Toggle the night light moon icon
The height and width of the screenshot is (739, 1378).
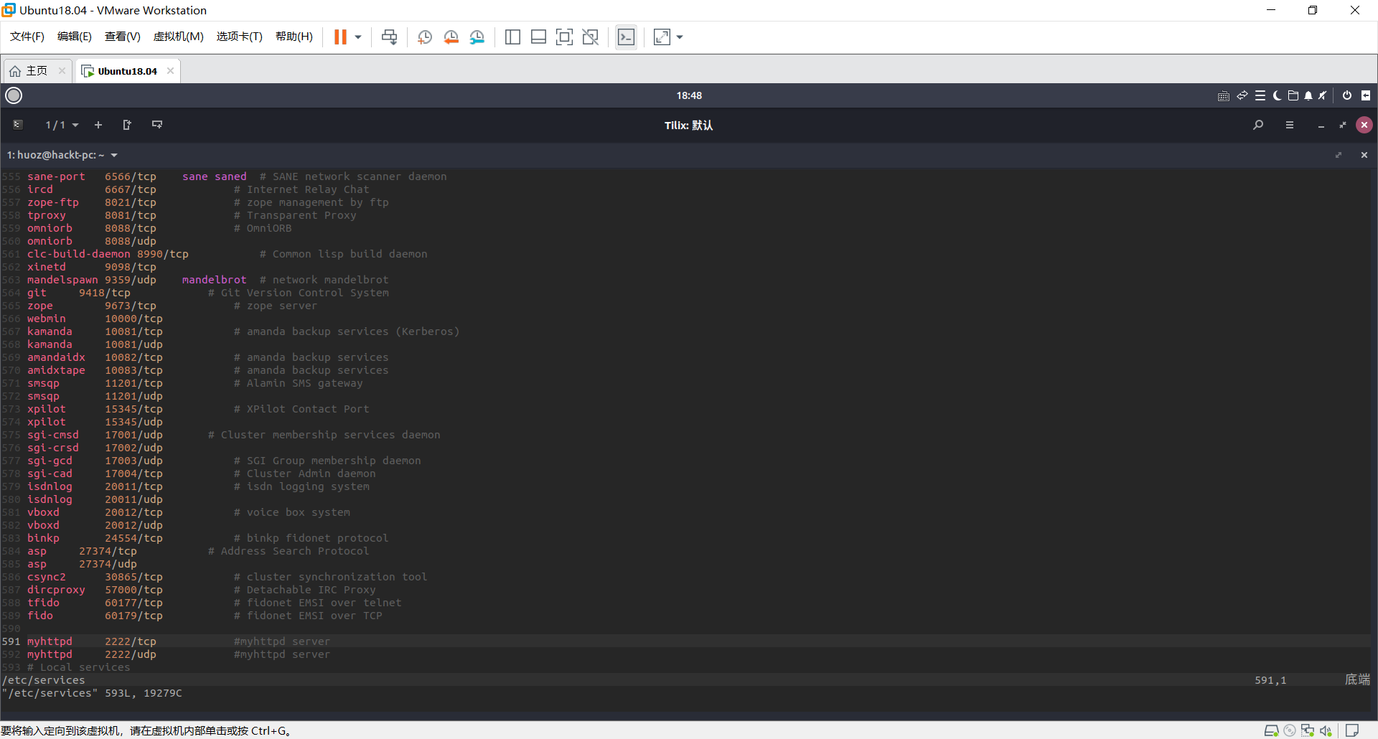pos(1278,95)
